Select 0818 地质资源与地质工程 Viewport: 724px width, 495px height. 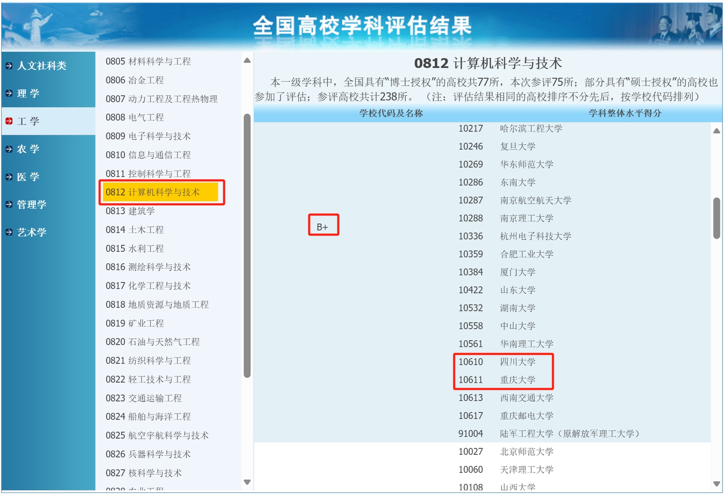pos(157,305)
